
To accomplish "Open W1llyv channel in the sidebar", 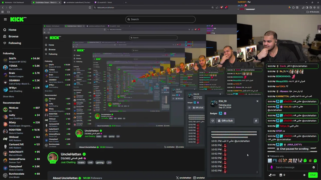I will coord(21,89).
